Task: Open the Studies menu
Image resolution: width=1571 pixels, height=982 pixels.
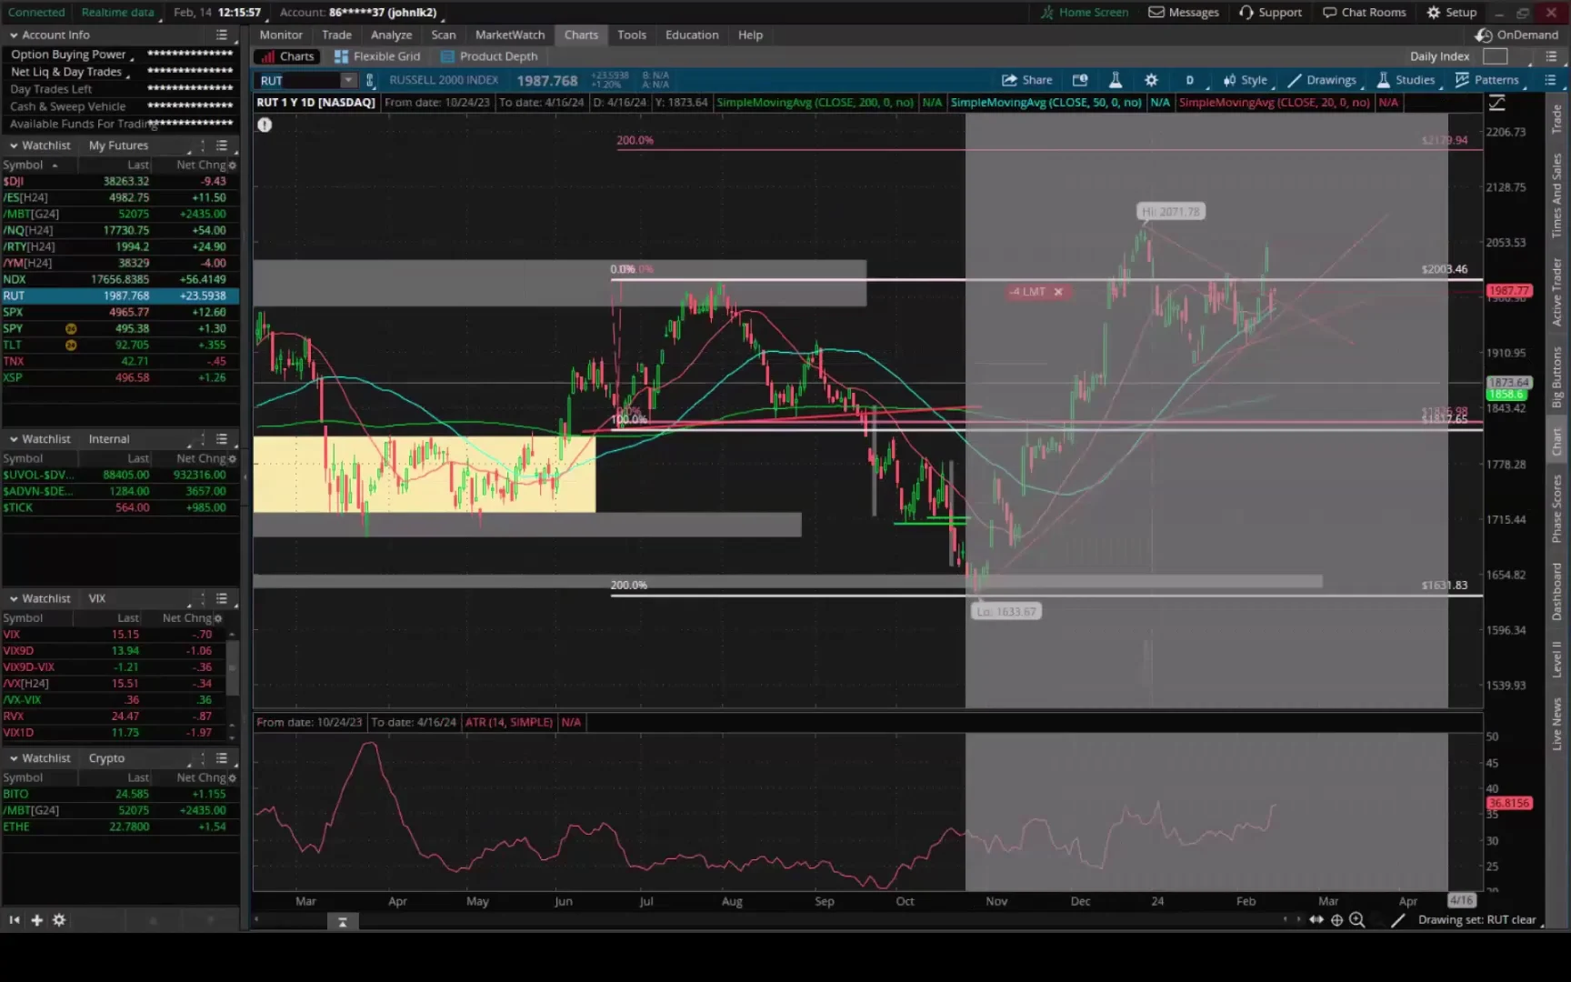Action: click(x=1406, y=80)
